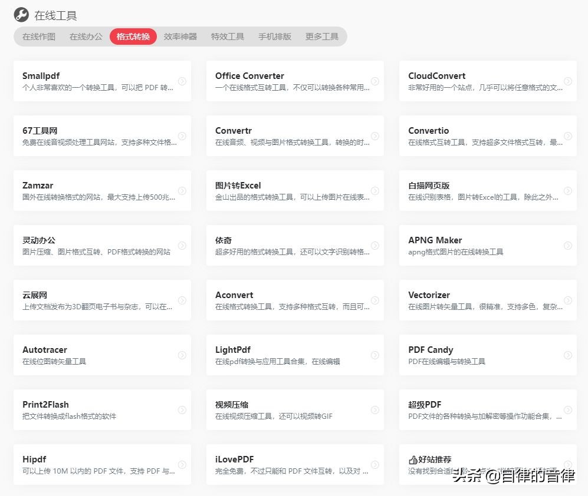Click the arrow icon on the APNG Maker card
The height and width of the screenshot is (496, 588).
(x=568, y=246)
